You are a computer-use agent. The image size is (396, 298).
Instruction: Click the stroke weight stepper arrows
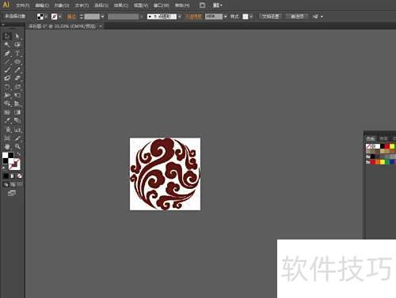tap(82, 17)
